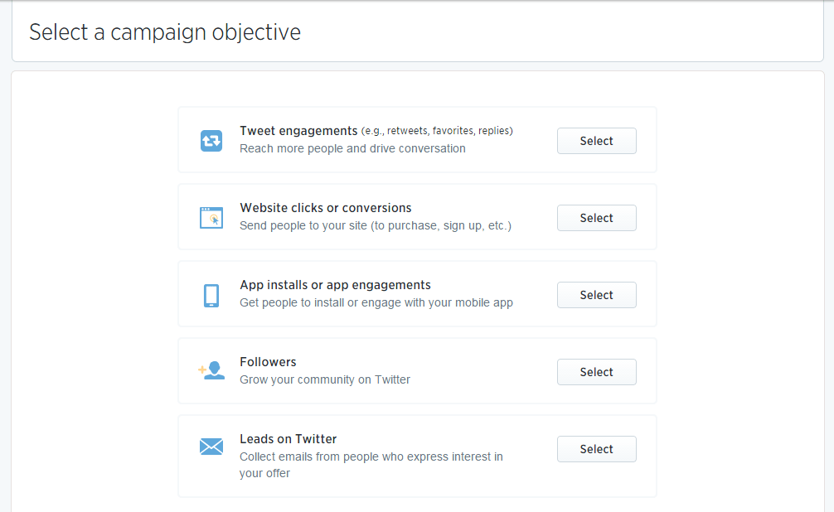This screenshot has height=512, width=834.
Task: Click 'Website clicks or conversions' title
Action: (326, 208)
